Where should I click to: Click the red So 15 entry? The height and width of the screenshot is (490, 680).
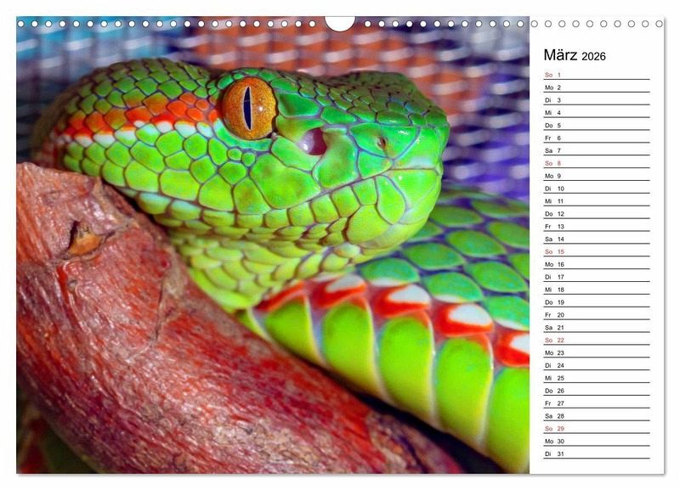tap(596, 251)
